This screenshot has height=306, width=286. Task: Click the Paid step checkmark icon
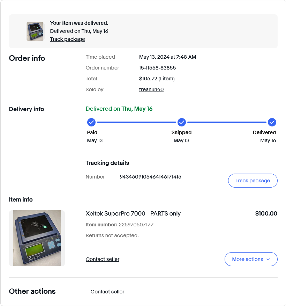91,122
